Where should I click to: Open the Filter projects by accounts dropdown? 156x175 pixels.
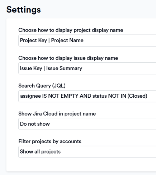point(87,152)
